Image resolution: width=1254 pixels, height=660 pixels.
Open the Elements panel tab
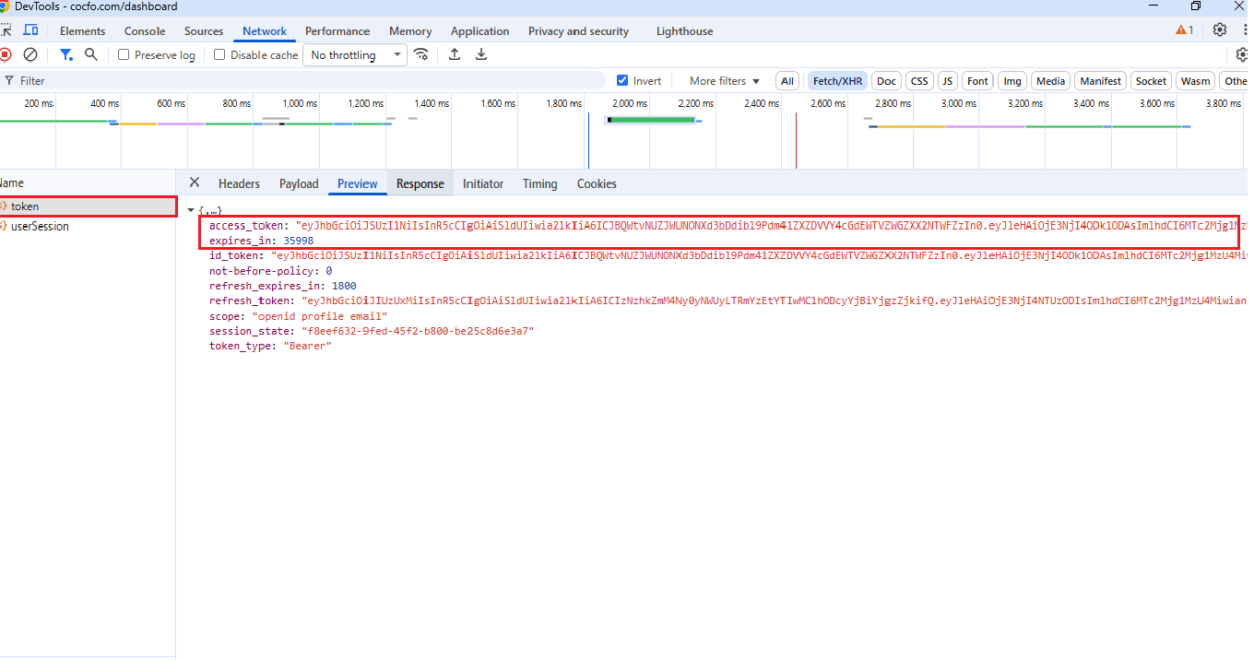83,31
